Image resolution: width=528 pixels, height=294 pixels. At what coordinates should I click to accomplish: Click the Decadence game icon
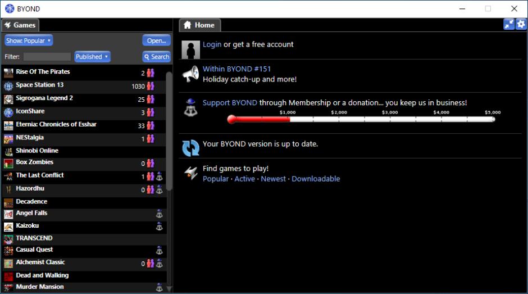[8, 202]
